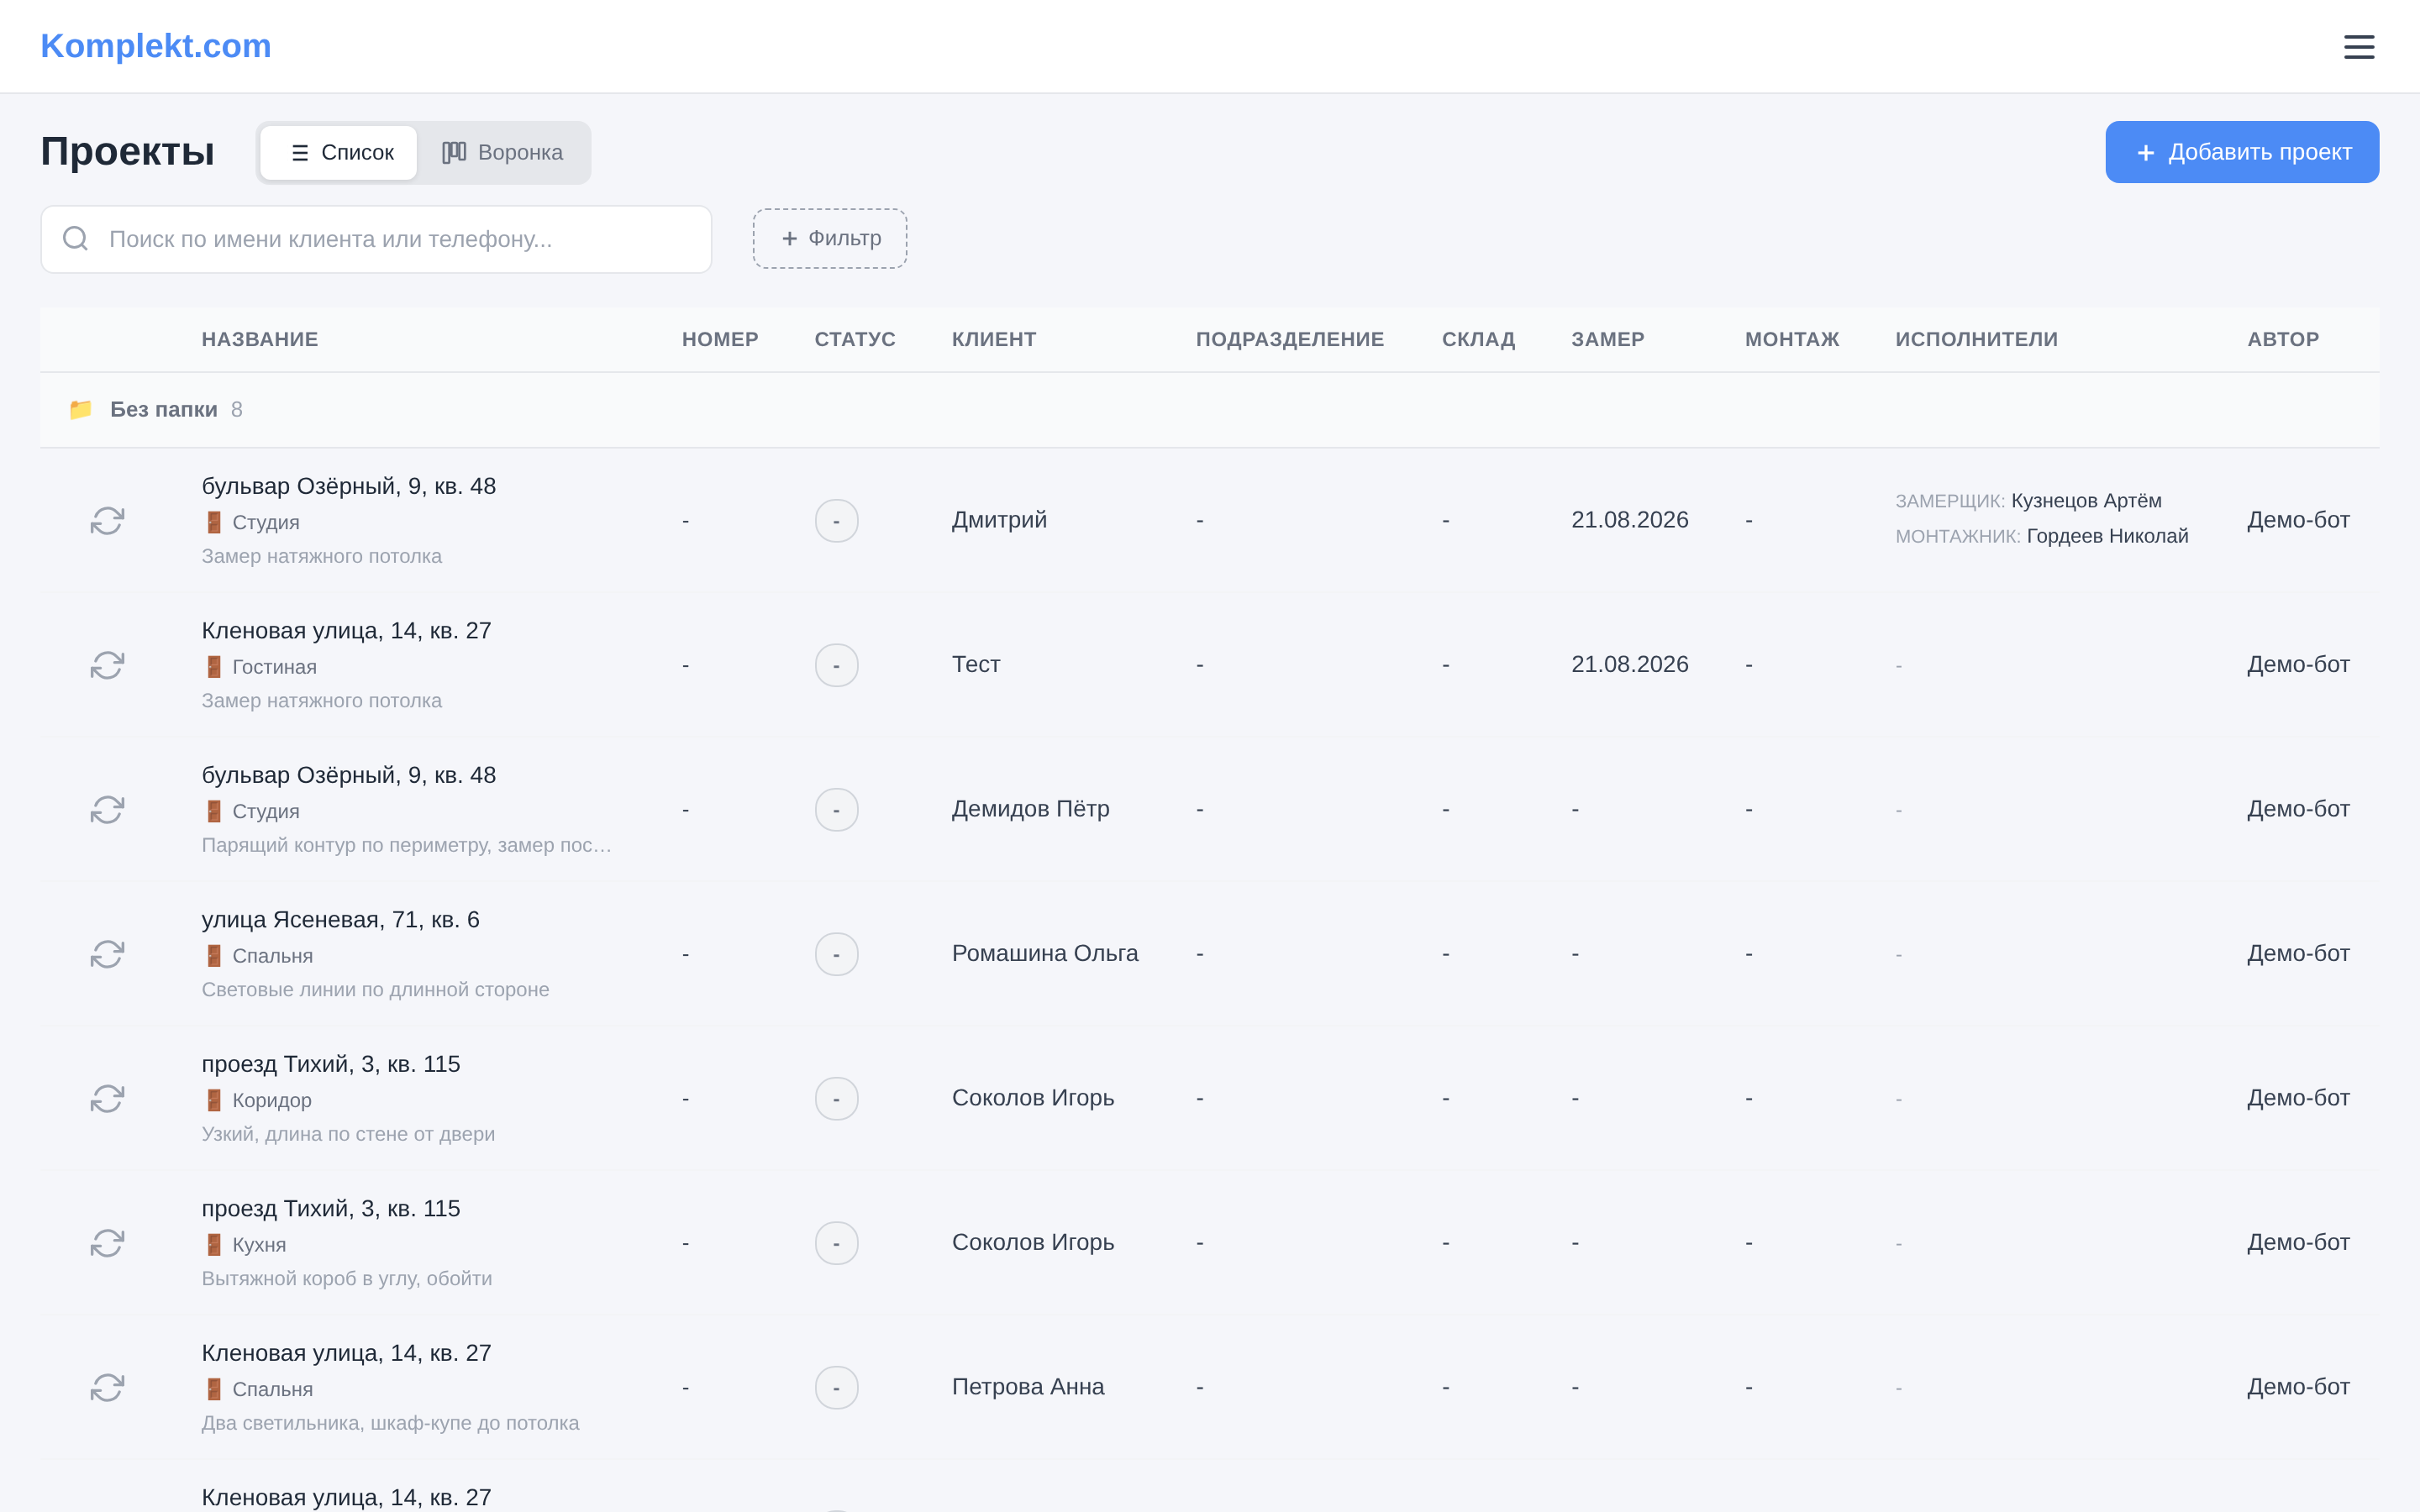This screenshot has height=1512, width=2420.
Task: Open the status badge in the Петрова Анна row
Action: tap(837, 1388)
